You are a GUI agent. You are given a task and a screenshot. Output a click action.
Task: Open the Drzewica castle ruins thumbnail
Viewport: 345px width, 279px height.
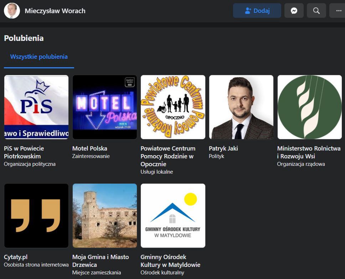[105, 216]
